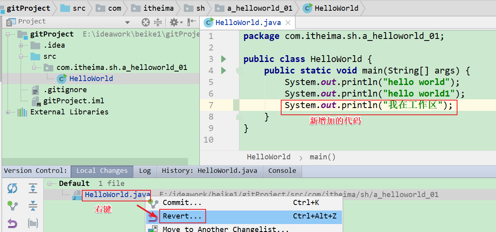The height and width of the screenshot is (232, 496).
Task: Open the Project view selector dropdown arrow
Action: (x=127, y=23)
